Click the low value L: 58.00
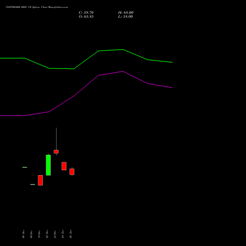Viewport: 246px width, 246px height. (125, 17)
